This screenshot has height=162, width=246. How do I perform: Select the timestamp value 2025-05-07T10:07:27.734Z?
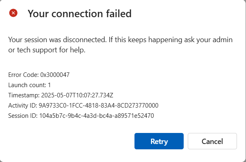pyautogui.click(x=77, y=95)
